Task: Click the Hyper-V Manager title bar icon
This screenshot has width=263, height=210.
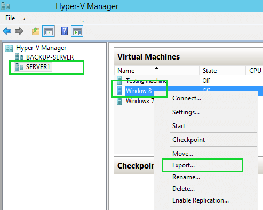Action: click(x=5, y=6)
